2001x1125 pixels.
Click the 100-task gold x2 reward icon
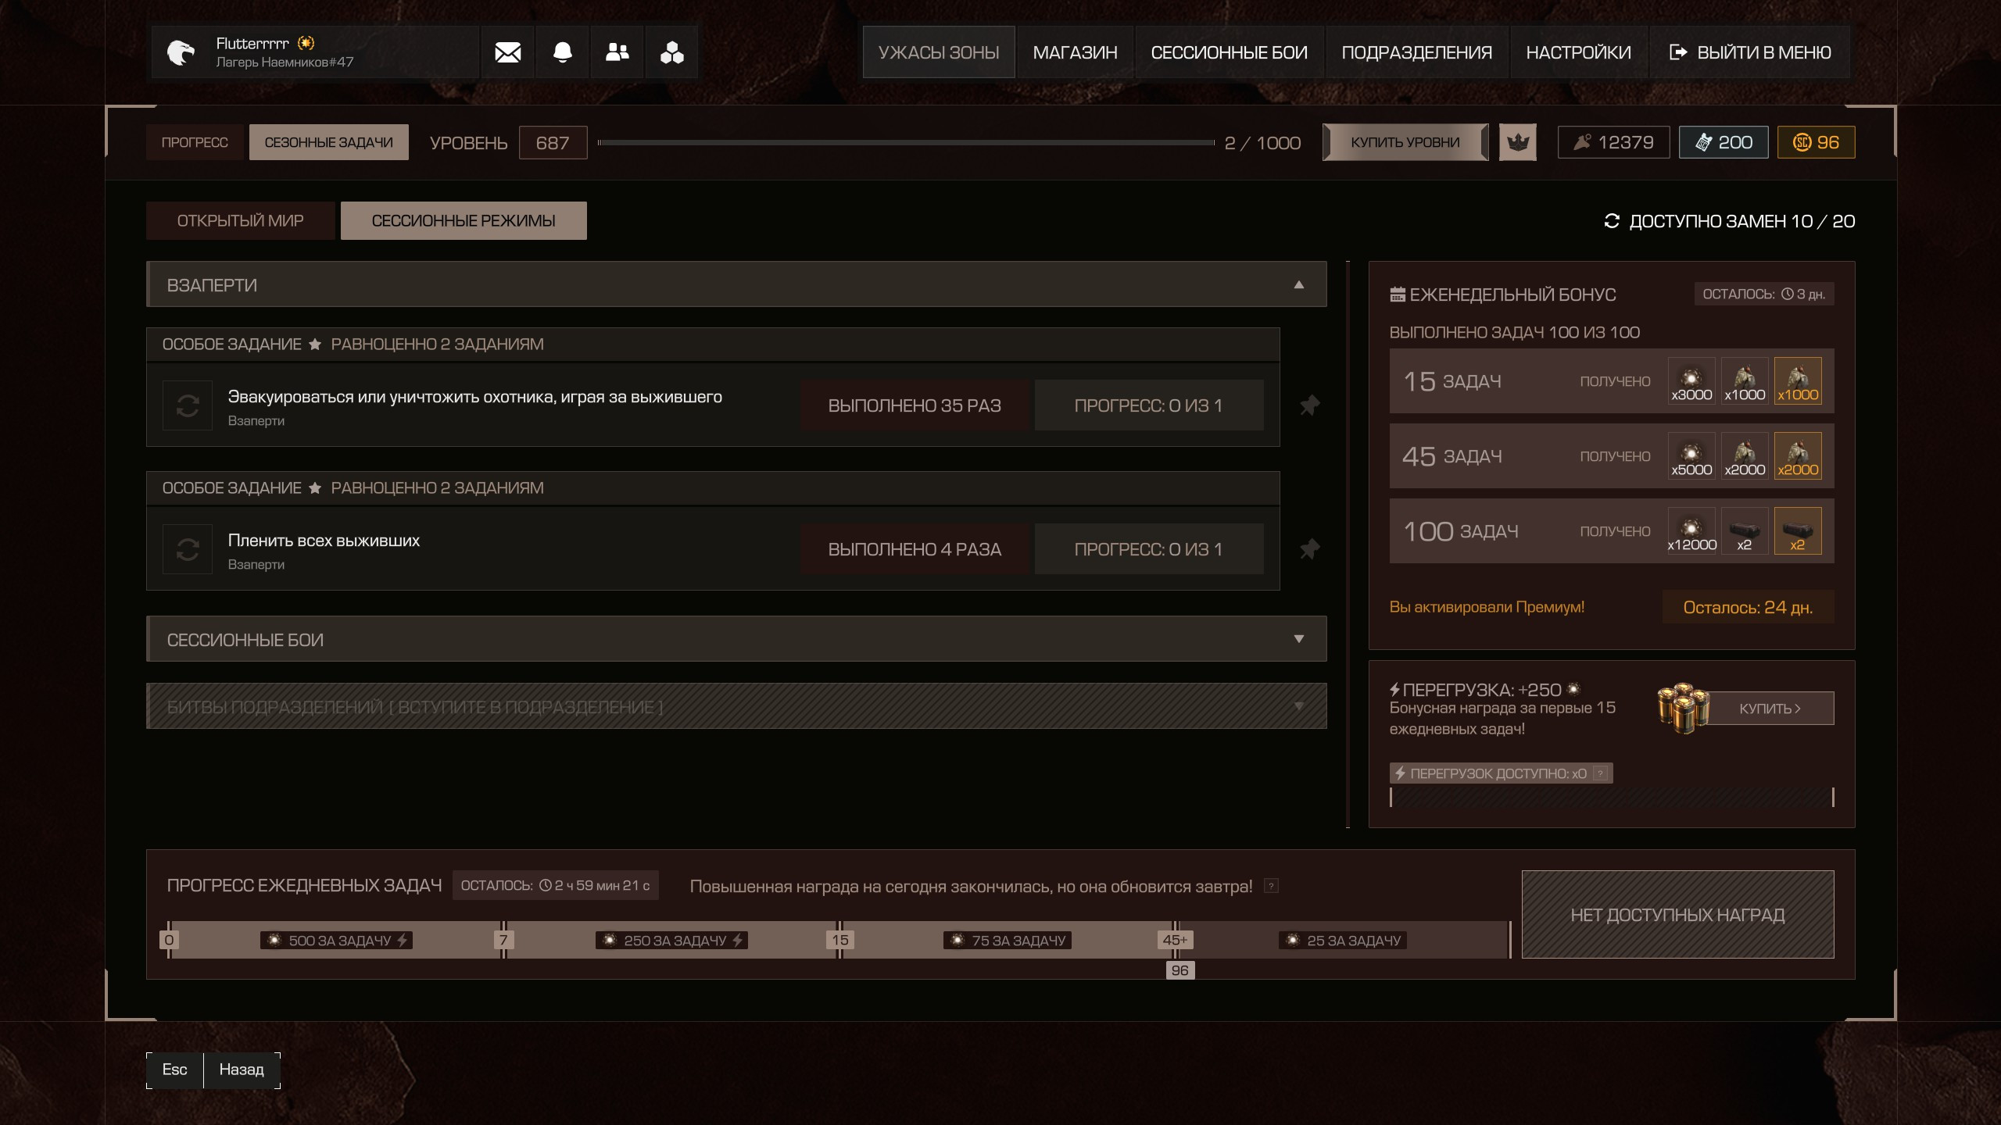[x=1797, y=530]
